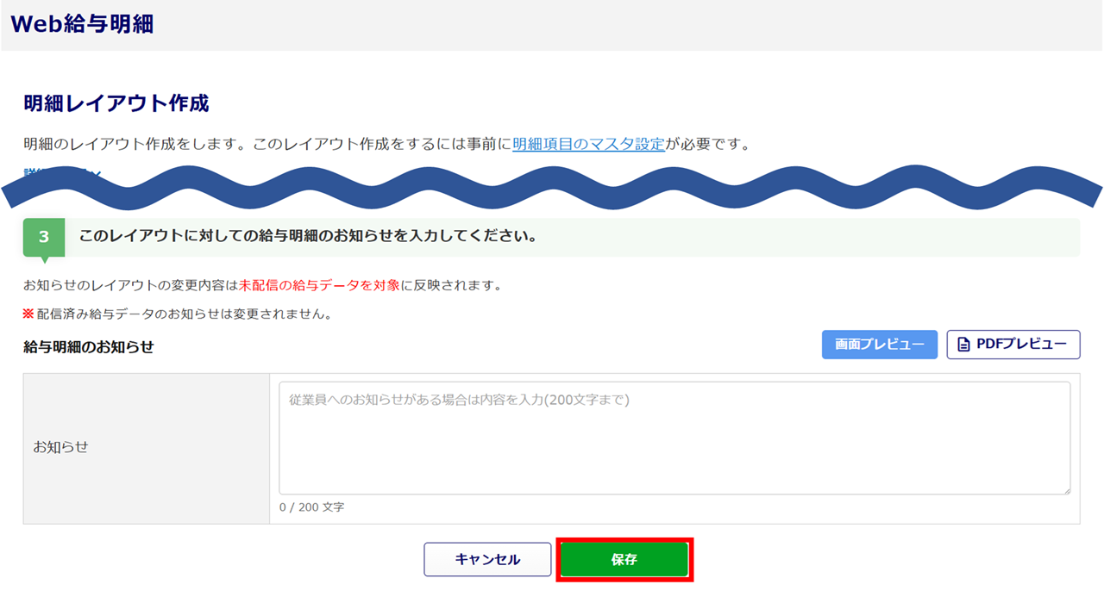The height and width of the screenshot is (603, 1104).
Task: Click the document icon on PDFプレビュー button
Action: 963,345
